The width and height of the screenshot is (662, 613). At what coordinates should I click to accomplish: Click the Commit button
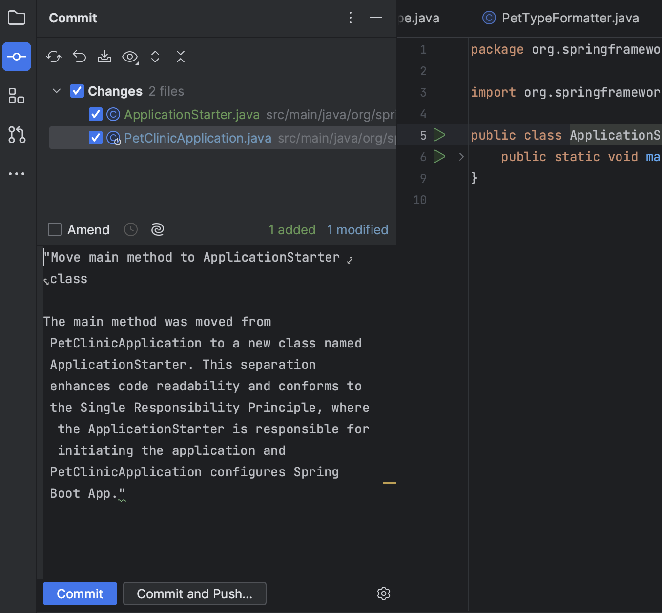(x=80, y=593)
